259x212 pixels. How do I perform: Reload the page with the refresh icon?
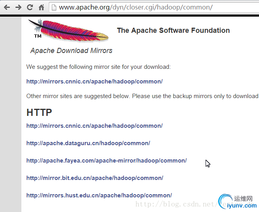tap(30, 7)
